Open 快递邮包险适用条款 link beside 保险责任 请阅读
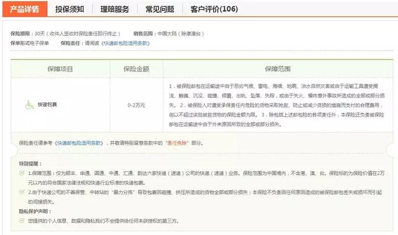Screen dimensions: 398x235 tap(126, 43)
